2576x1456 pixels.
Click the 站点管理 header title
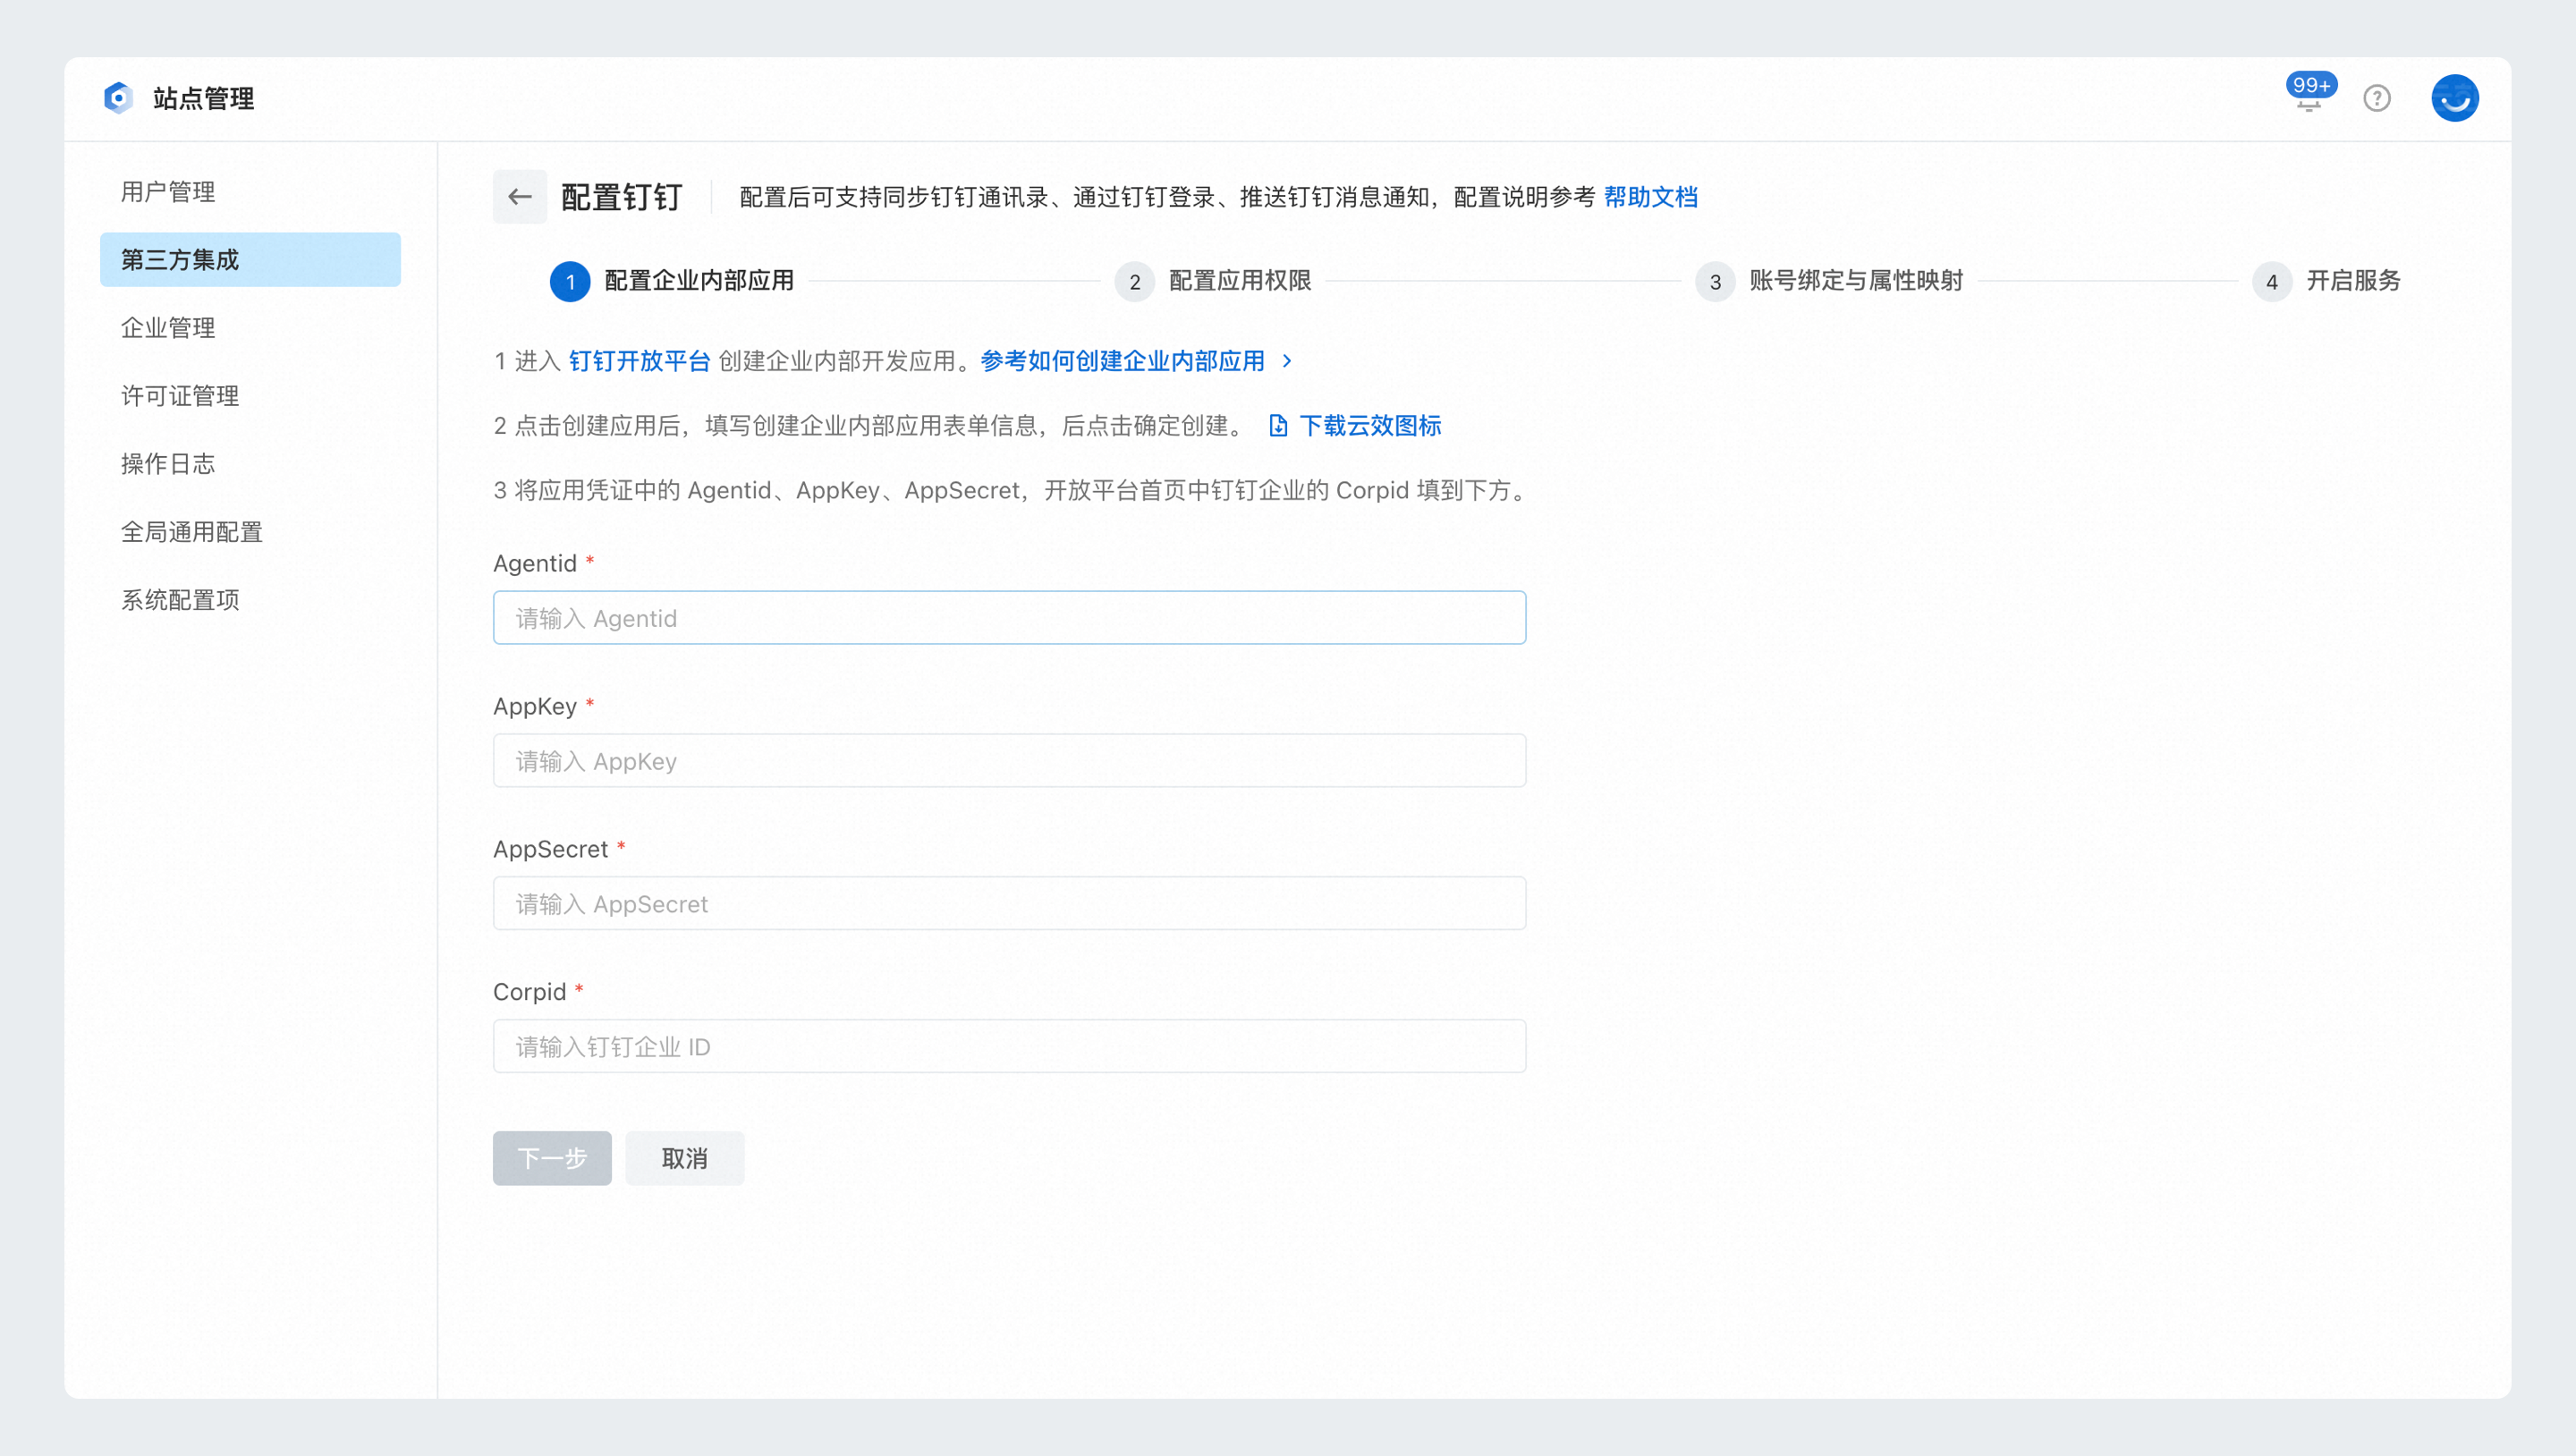(203, 98)
